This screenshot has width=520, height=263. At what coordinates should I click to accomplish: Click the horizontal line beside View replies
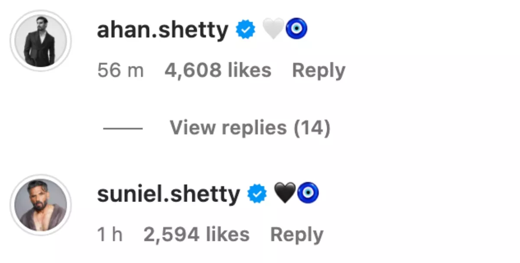123,128
